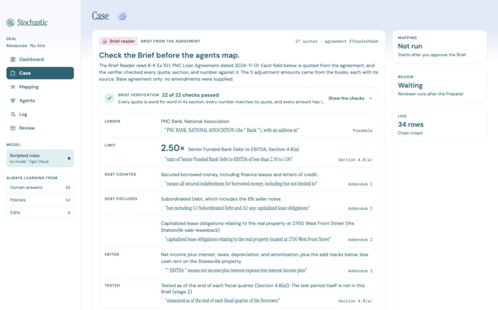Click Section 4.8(a) reference for Tested quote

(355, 301)
